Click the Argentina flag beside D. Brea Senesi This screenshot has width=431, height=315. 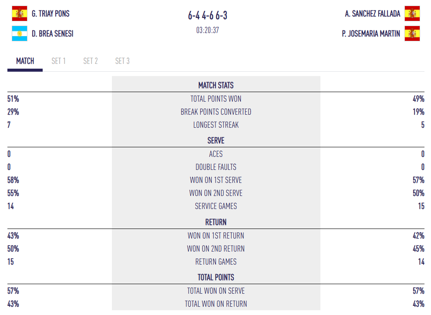coord(19,33)
